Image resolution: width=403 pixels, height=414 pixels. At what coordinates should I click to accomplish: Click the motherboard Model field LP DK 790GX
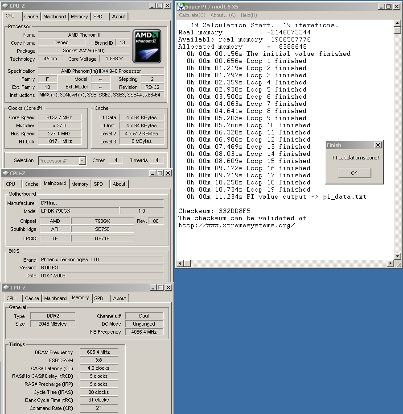click(79, 211)
